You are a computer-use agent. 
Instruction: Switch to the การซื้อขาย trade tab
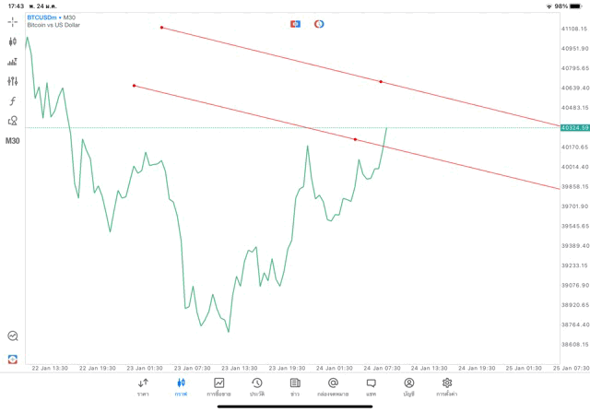point(219,387)
